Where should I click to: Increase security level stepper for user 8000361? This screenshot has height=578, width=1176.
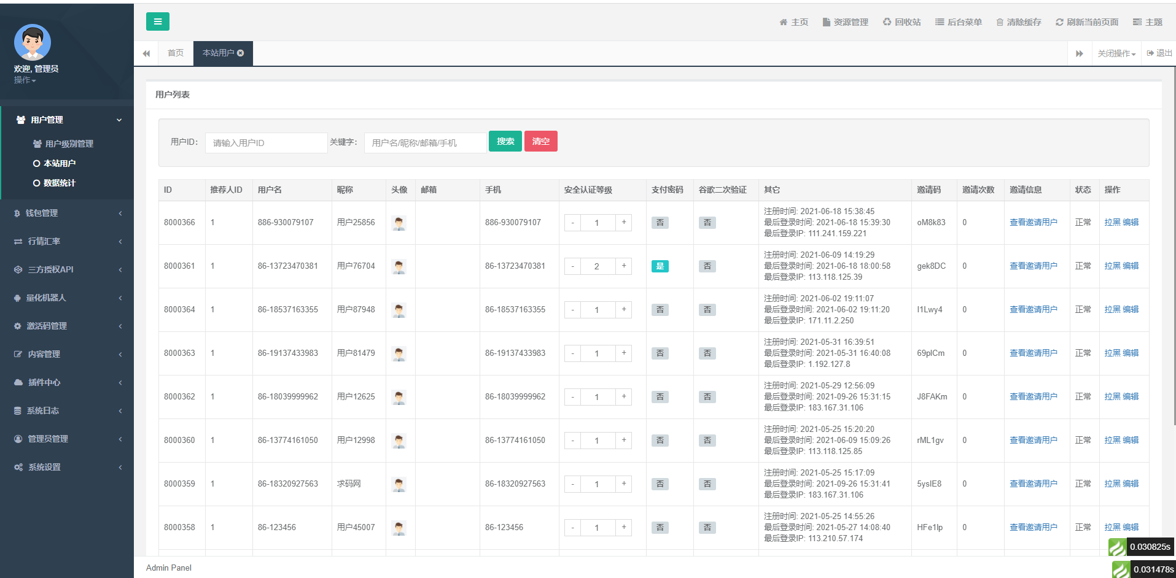tap(623, 266)
